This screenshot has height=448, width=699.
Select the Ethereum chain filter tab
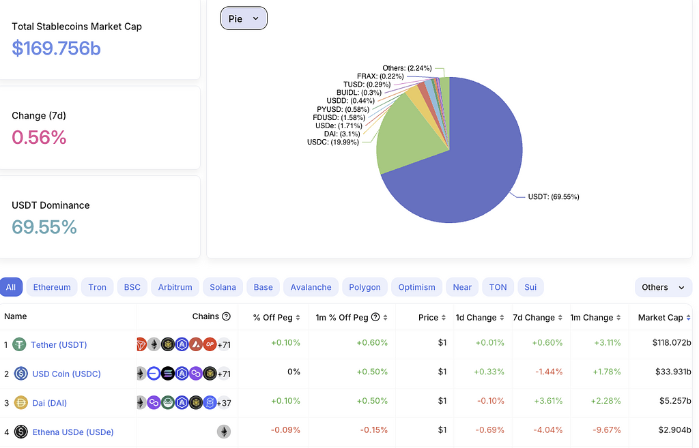52,287
